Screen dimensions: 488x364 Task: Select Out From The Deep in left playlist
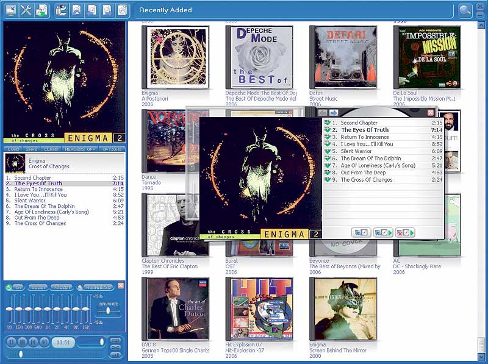click(65, 218)
